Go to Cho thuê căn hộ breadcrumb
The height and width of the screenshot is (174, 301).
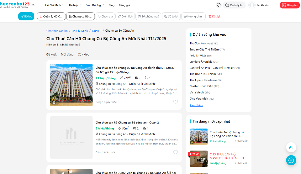coord(57,31)
